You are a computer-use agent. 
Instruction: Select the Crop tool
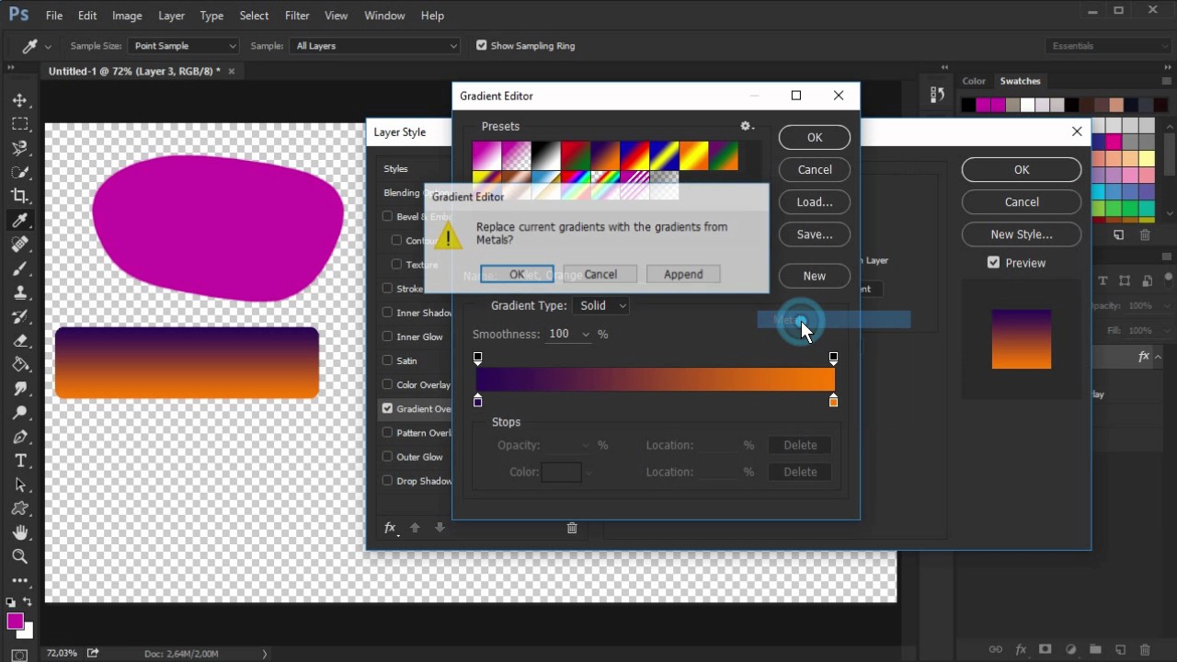click(19, 196)
